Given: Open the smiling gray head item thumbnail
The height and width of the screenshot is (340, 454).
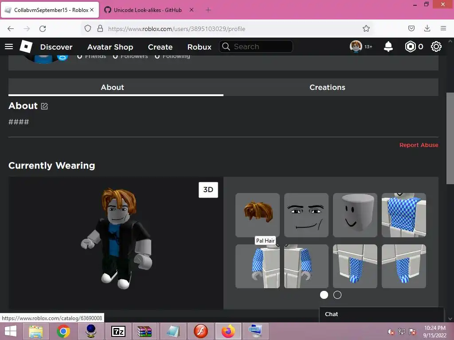Looking at the screenshot, I should coord(355,215).
